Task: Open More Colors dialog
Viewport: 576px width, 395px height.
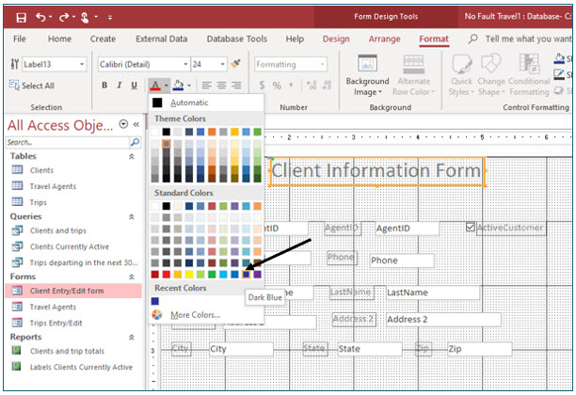Action: click(206, 315)
